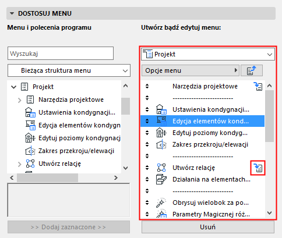Click Utwórz relację icon in left tree
This screenshot has width=282, height=238.
[x=30, y=164]
